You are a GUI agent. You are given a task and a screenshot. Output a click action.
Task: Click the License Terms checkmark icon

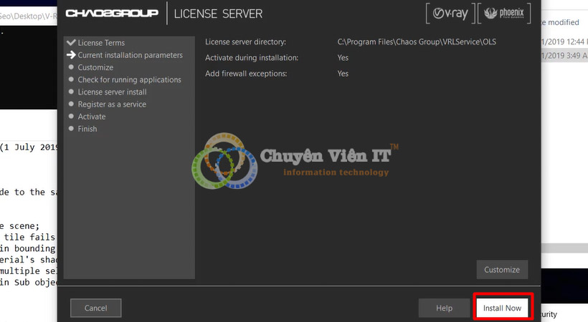pyautogui.click(x=71, y=42)
